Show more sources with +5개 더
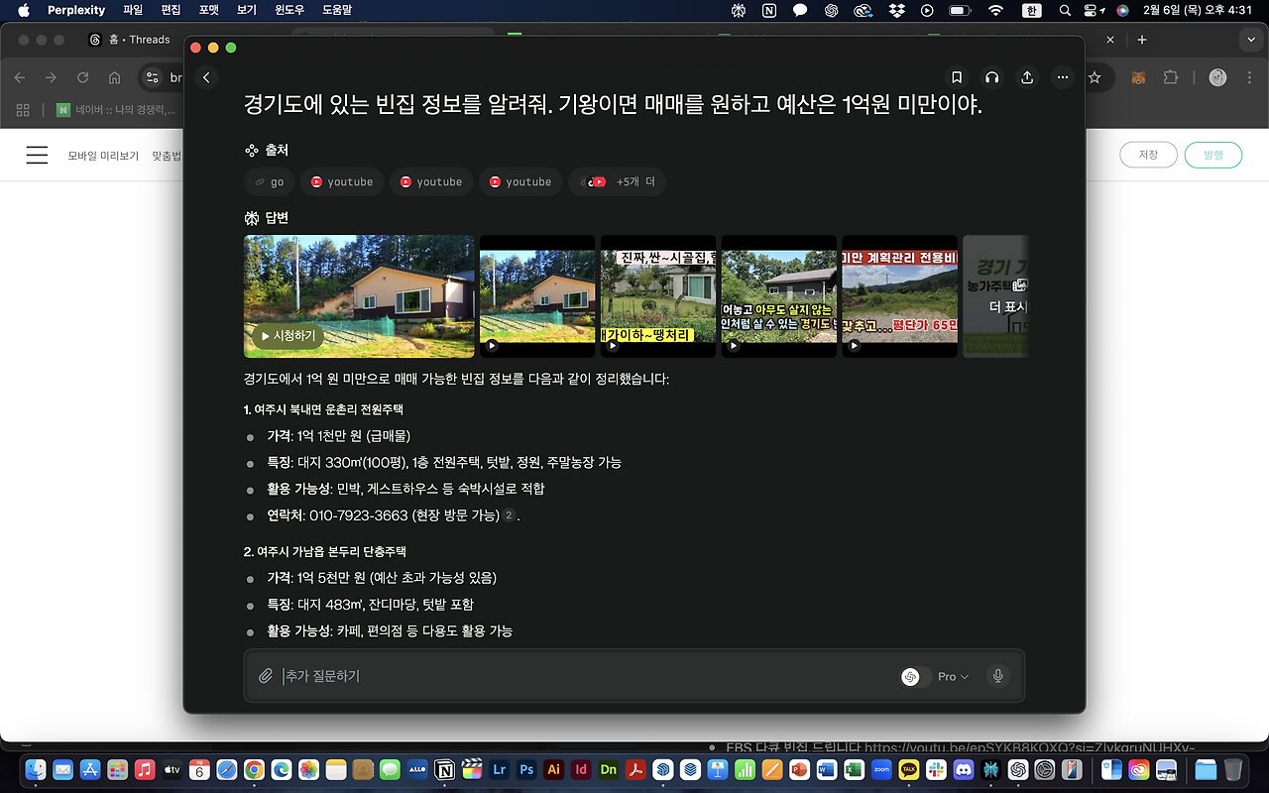1269x793 pixels. tap(617, 181)
